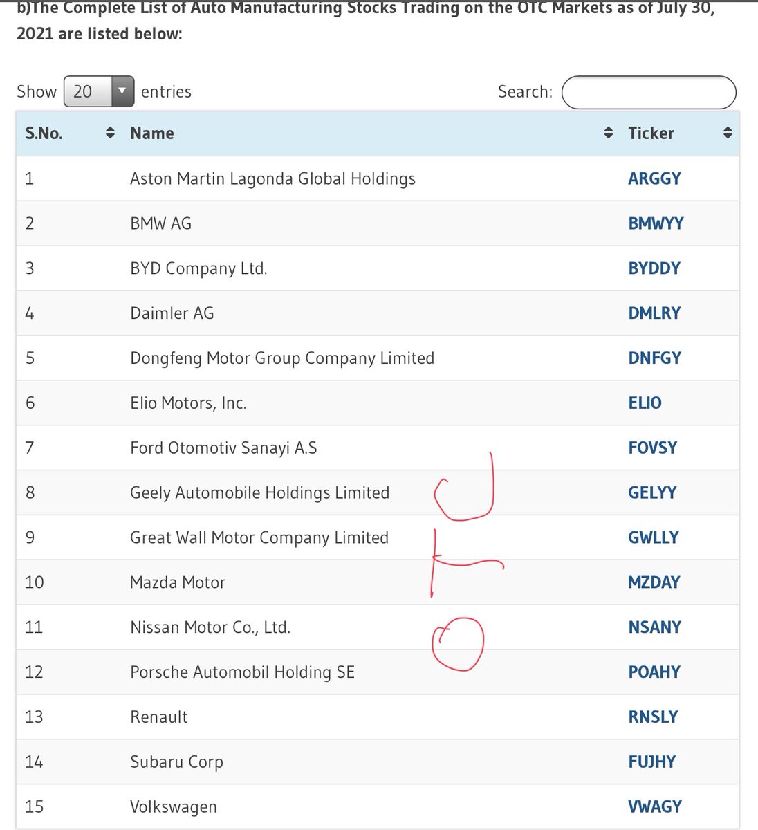
Task: Select Great Wall Motor Company Limited
Action: pyautogui.click(x=259, y=538)
